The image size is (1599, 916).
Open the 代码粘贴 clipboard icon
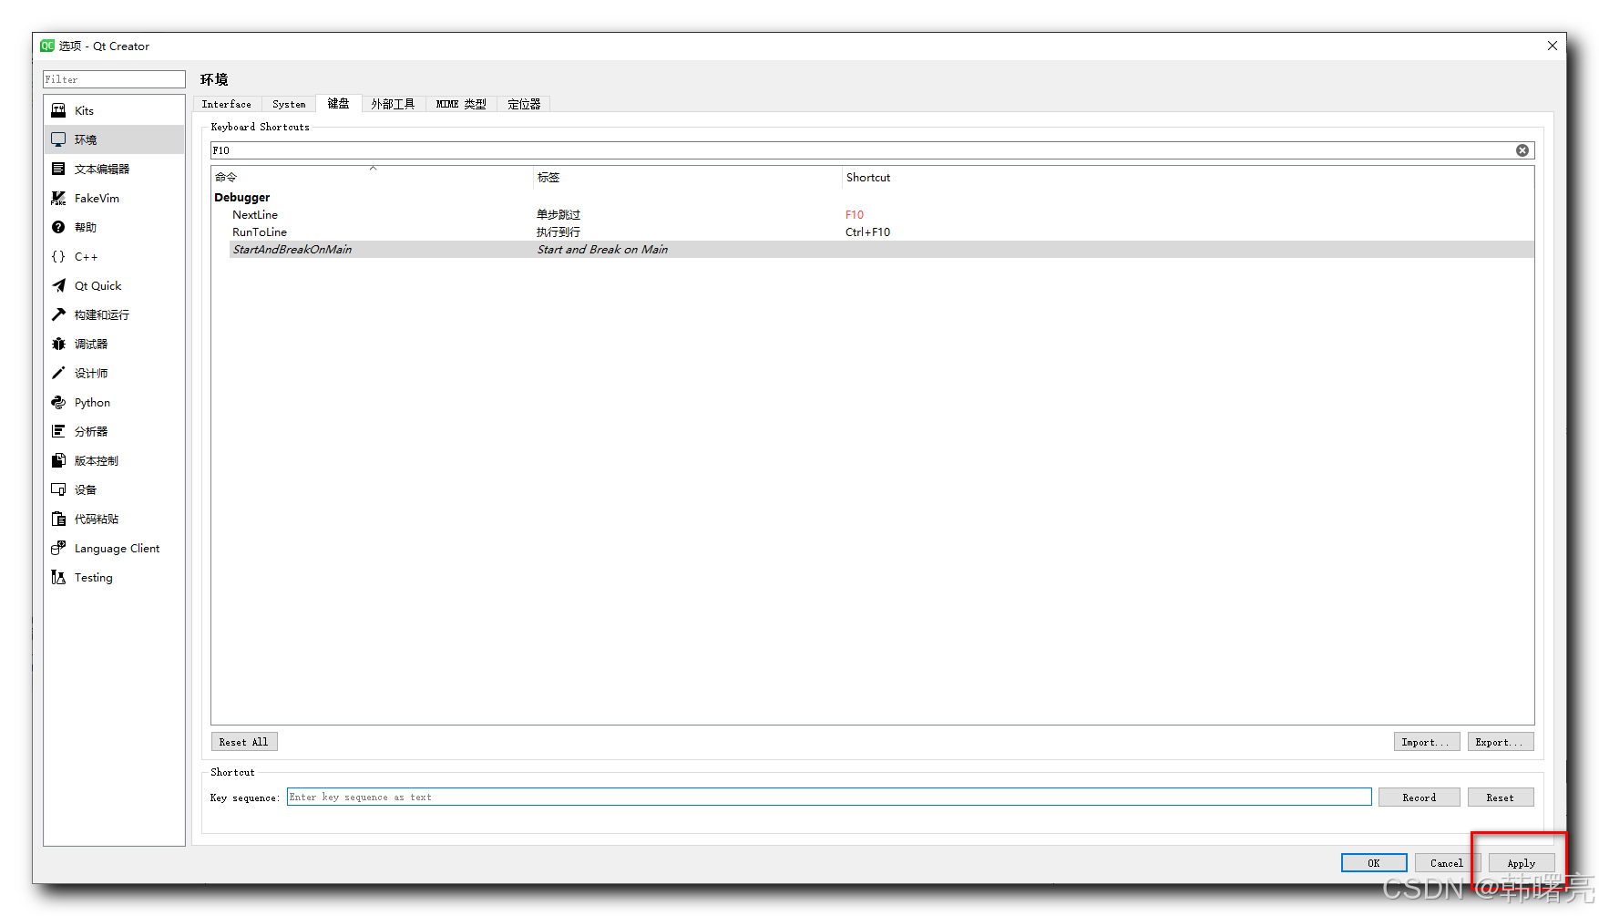click(x=58, y=519)
